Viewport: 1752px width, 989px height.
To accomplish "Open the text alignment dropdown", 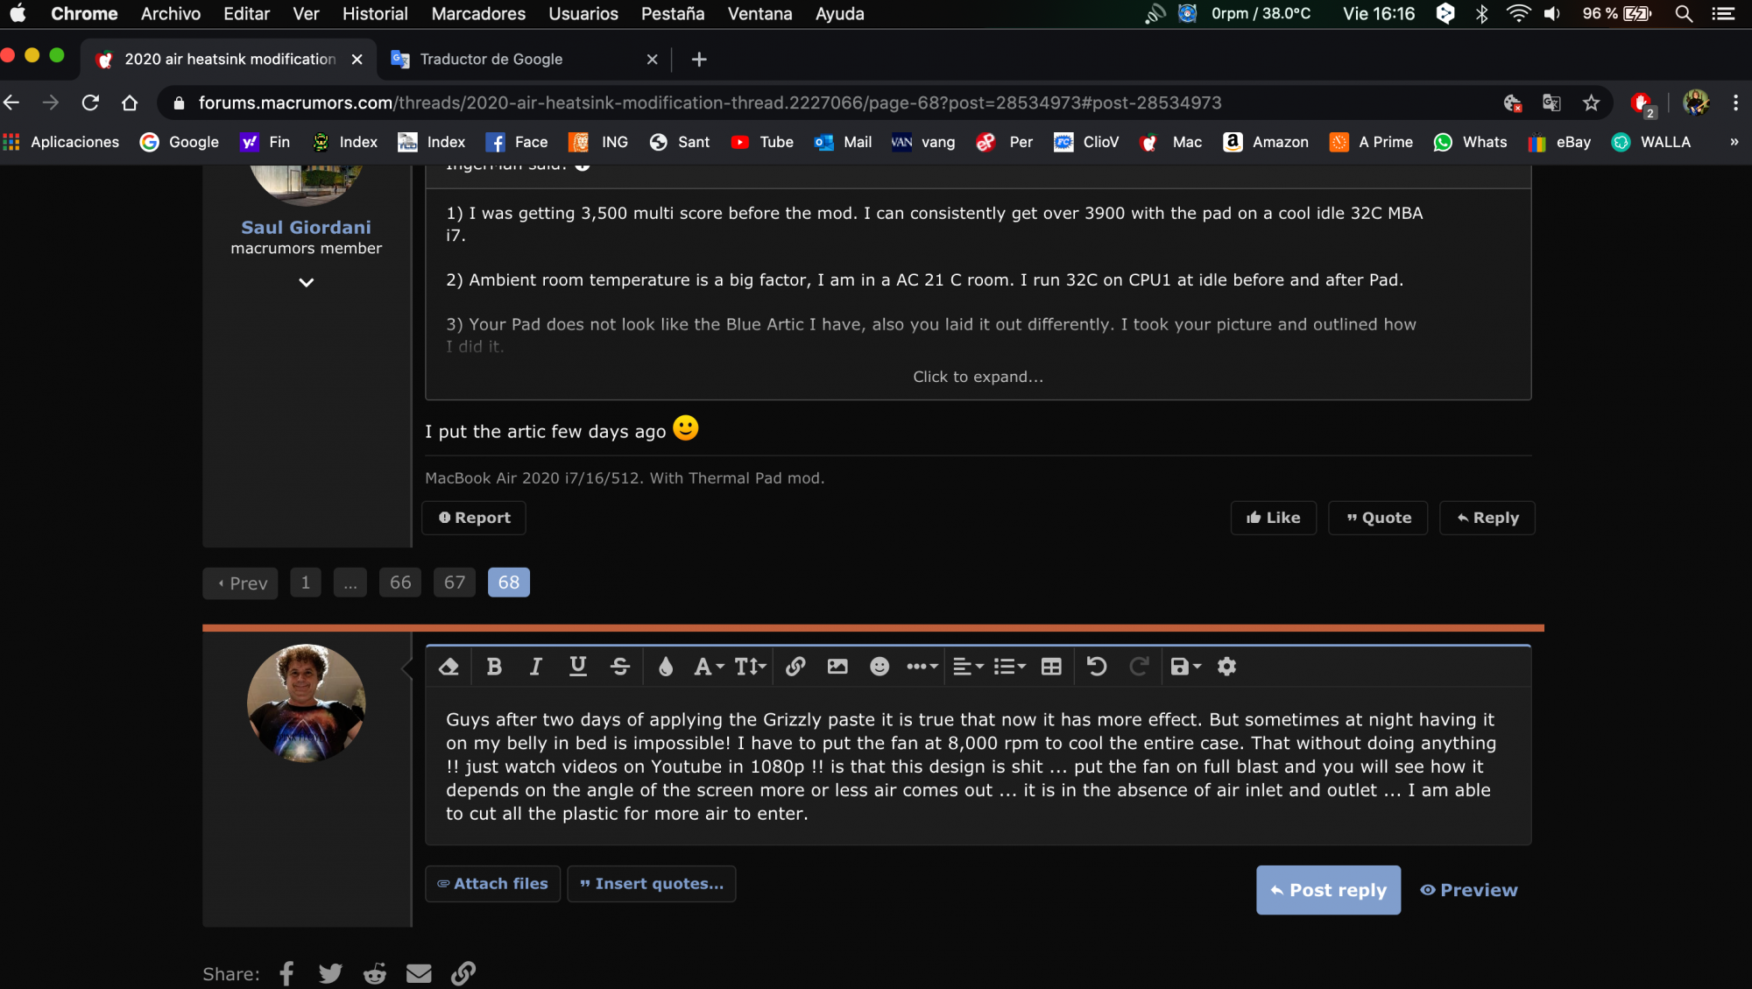I will coord(968,667).
